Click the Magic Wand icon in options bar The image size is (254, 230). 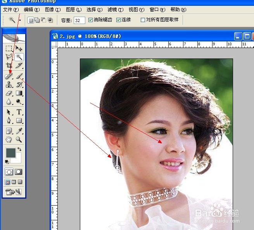(x=12, y=20)
